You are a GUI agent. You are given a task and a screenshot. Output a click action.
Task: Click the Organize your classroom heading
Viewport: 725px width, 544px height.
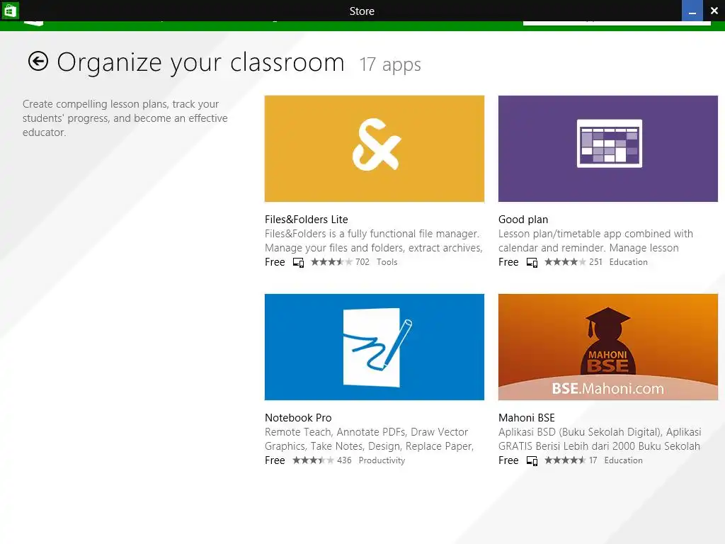click(x=200, y=62)
